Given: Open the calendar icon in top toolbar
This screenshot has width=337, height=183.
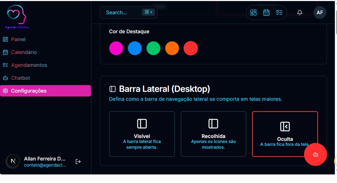Looking at the screenshot, I should [266, 13].
